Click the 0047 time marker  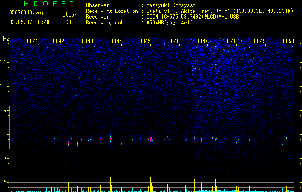click(x=202, y=41)
